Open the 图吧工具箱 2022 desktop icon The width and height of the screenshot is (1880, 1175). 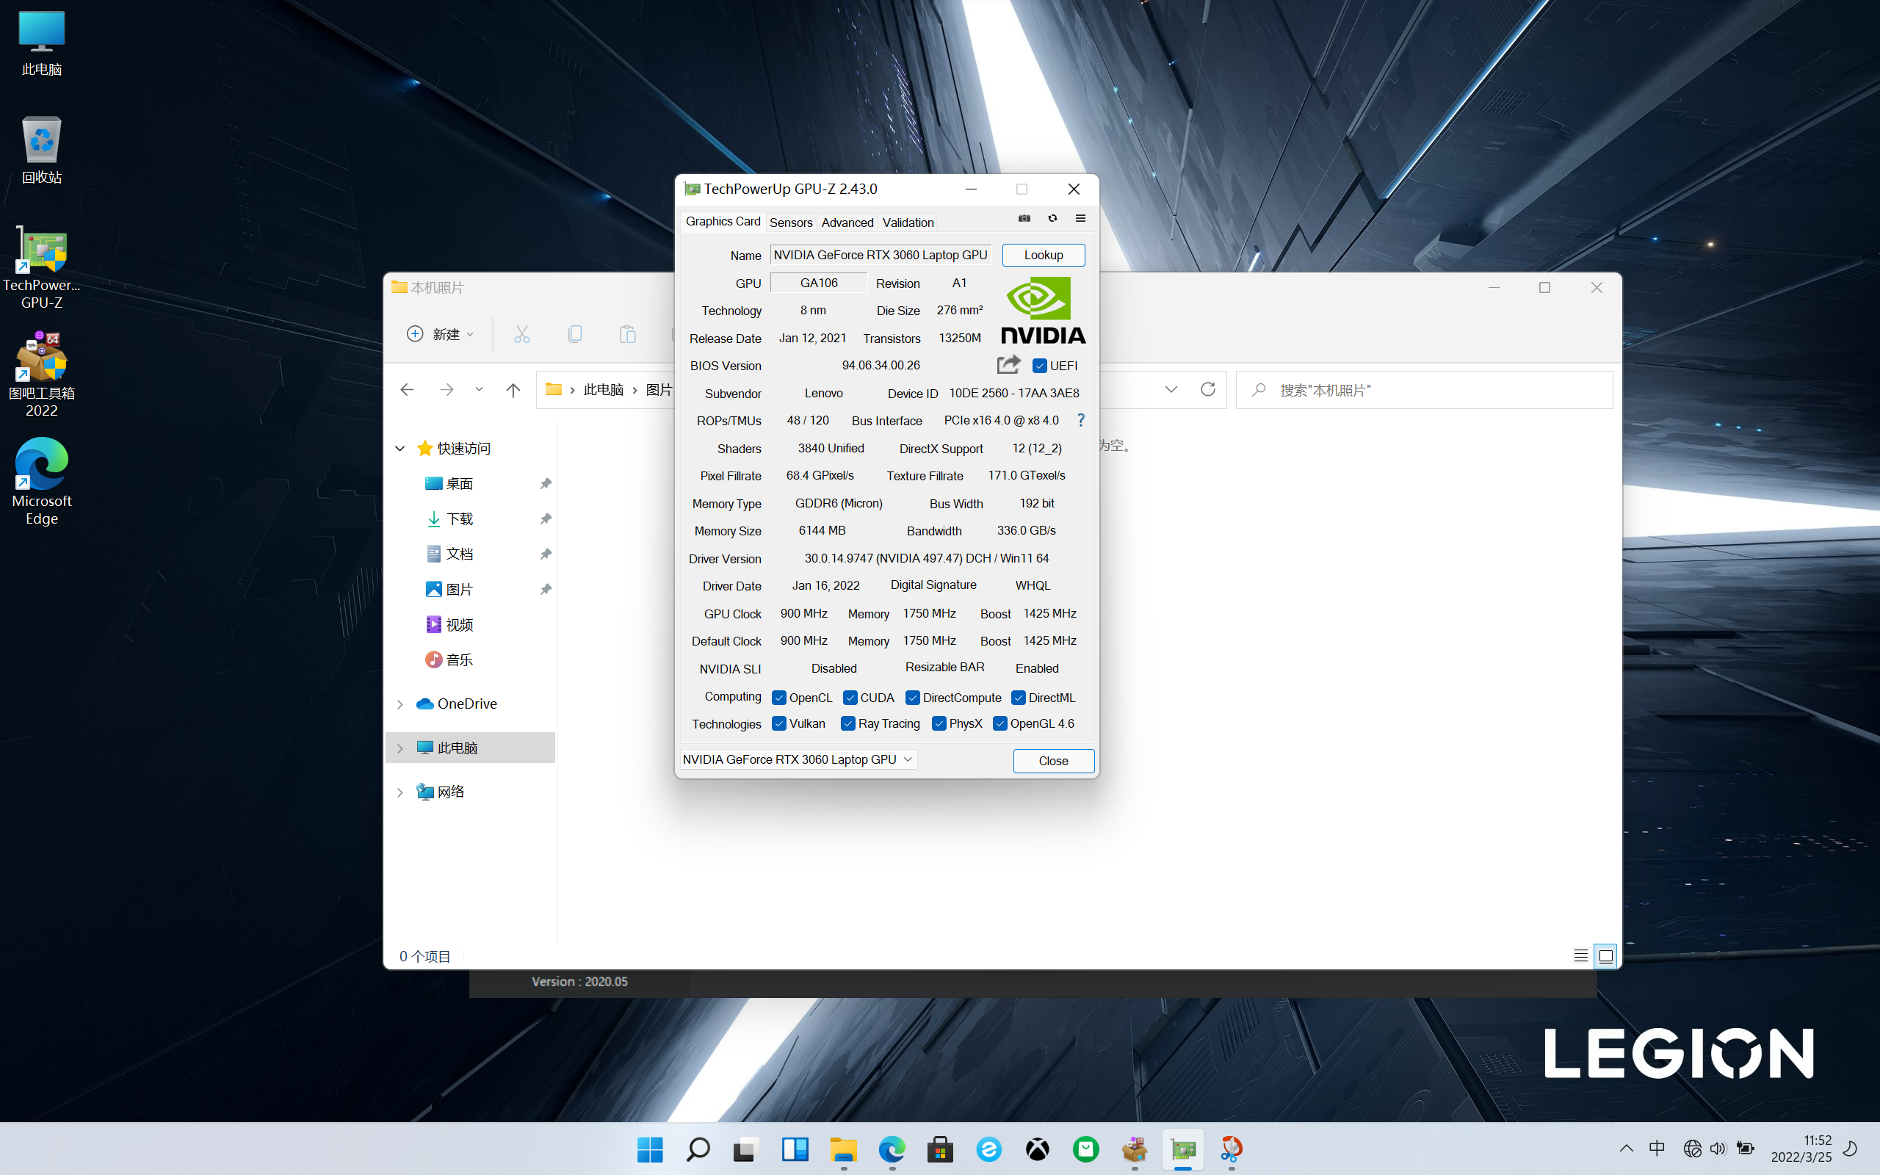(x=42, y=375)
